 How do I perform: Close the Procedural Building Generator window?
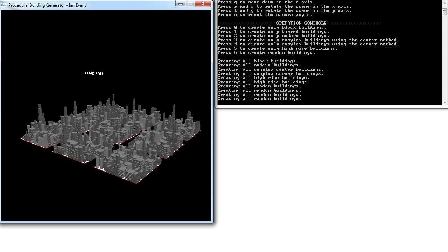tap(203, 4)
